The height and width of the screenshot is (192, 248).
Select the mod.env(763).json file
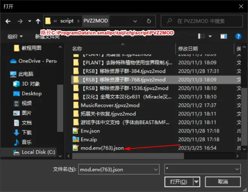click(102, 148)
